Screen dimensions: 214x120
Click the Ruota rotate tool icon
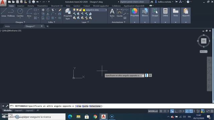(48, 10)
